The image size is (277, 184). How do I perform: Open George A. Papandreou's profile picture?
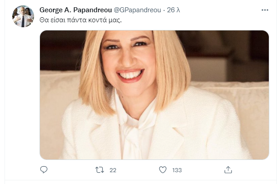click(23, 16)
